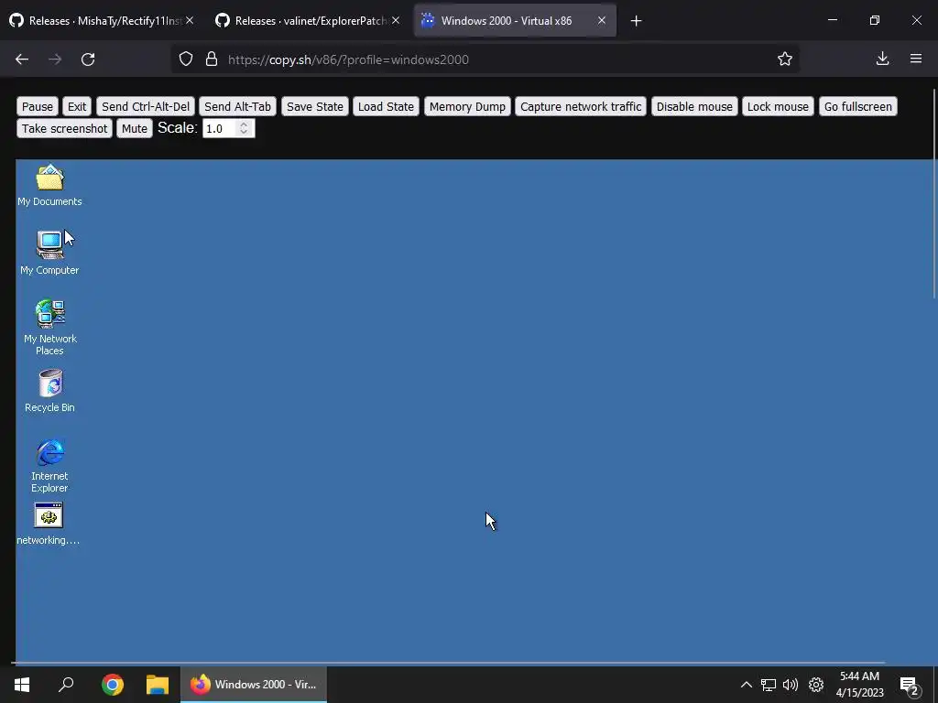Bookmark this page with the star icon
Image resolution: width=938 pixels, height=703 pixels.
pyautogui.click(x=785, y=59)
